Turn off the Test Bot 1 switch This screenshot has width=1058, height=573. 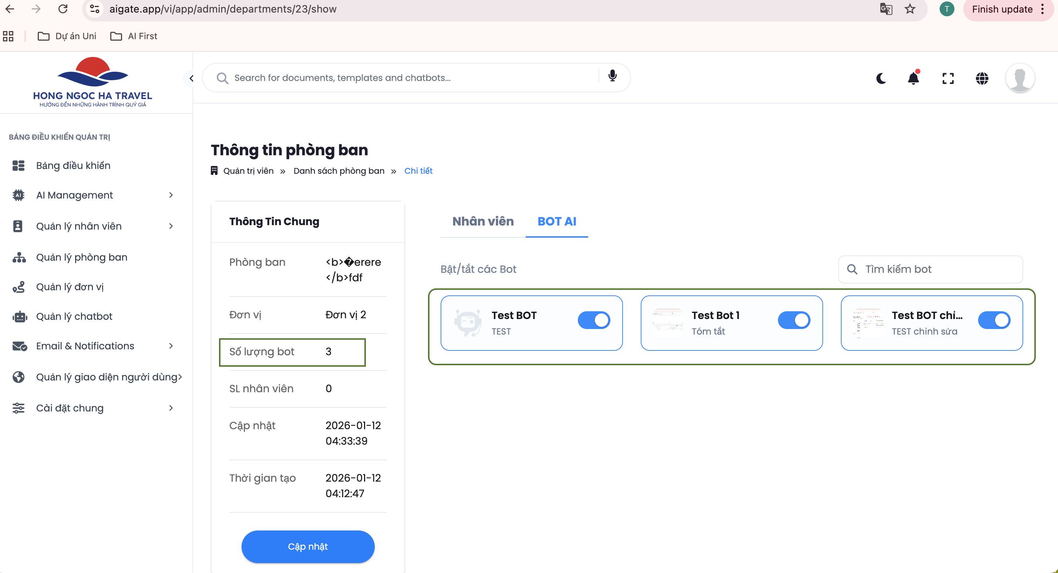pyautogui.click(x=793, y=320)
